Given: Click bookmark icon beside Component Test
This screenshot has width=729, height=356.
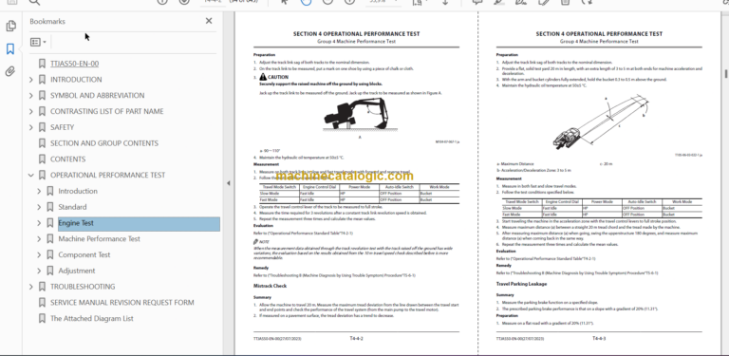Looking at the screenshot, I should tap(49, 254).
